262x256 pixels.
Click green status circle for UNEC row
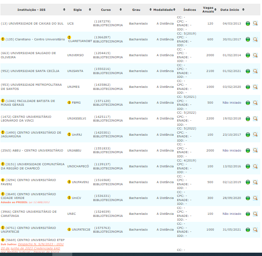(x=248, y=214)
